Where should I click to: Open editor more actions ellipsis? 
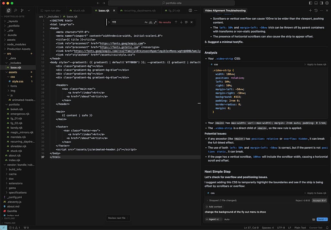pyautogui.click(x=196, y=10)
